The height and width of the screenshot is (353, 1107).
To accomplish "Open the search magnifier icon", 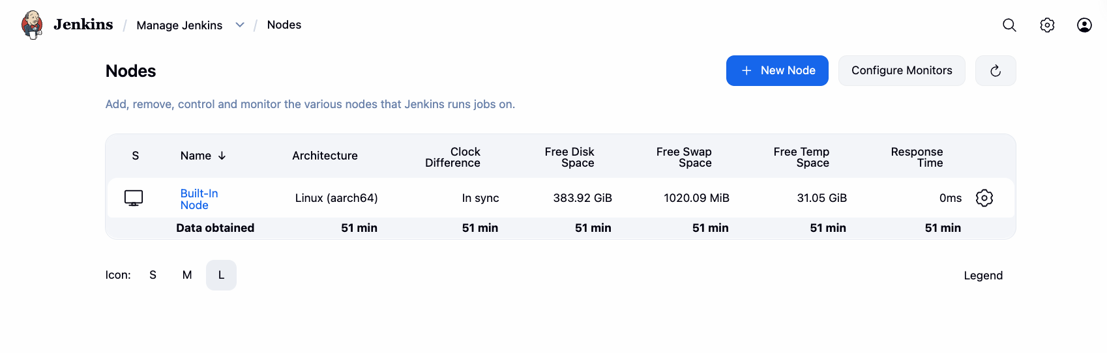I will point(1009,25).
